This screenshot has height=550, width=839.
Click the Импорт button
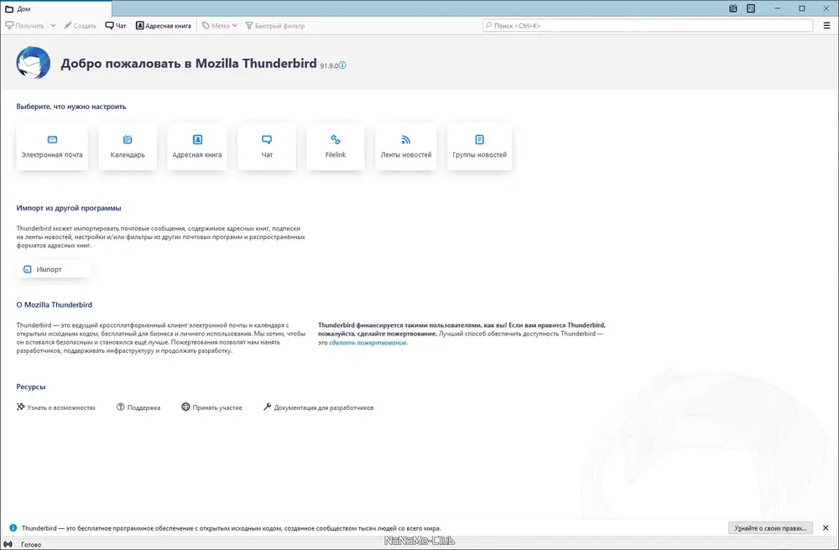click(x=53, y=269)
